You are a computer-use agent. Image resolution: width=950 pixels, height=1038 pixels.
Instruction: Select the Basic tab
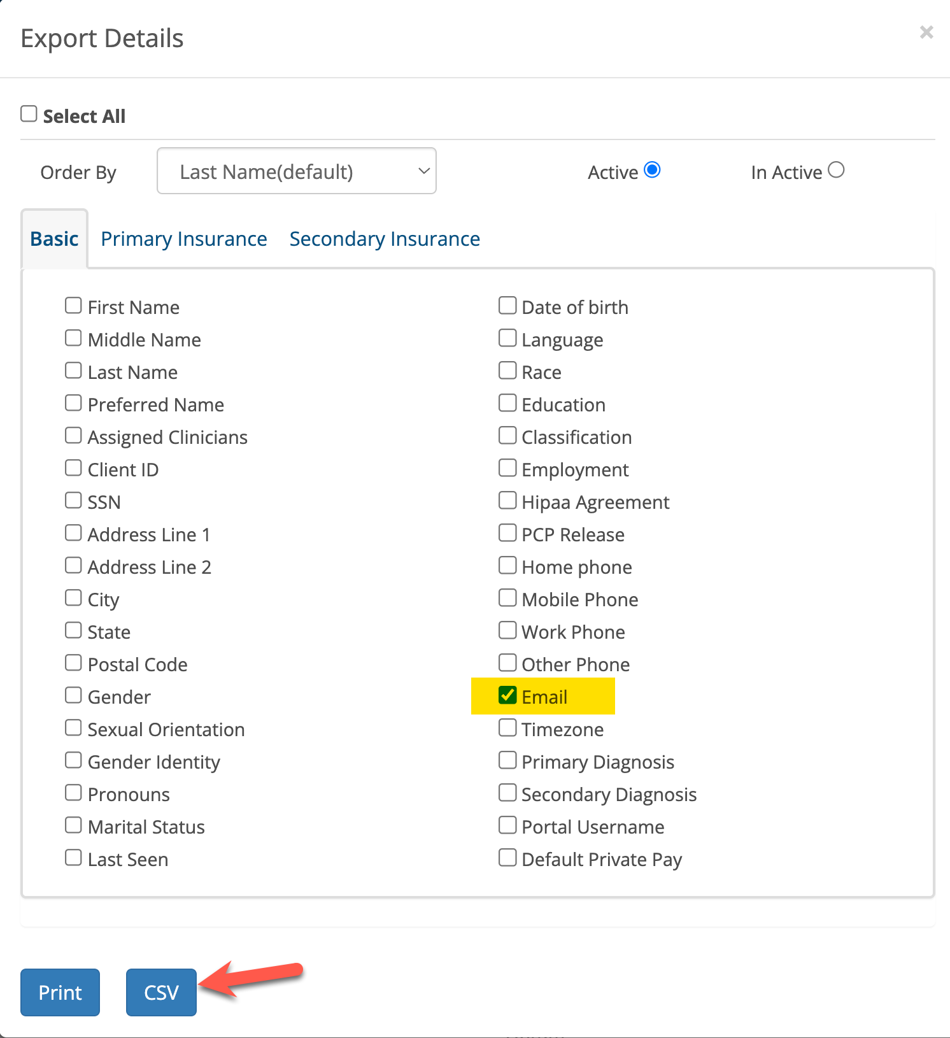[54, 238]
